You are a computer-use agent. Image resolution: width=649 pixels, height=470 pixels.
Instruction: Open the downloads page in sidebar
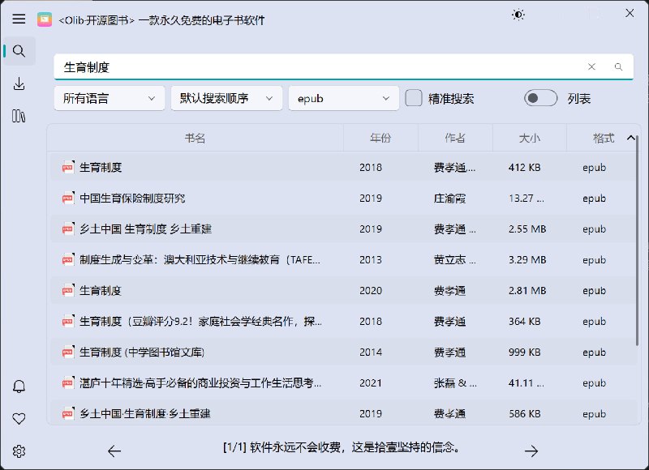pos(19,83)
